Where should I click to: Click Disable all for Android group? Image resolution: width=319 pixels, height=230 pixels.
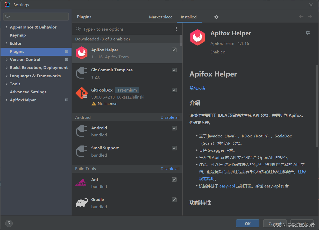pyautogui.click(x=170, y=117)
